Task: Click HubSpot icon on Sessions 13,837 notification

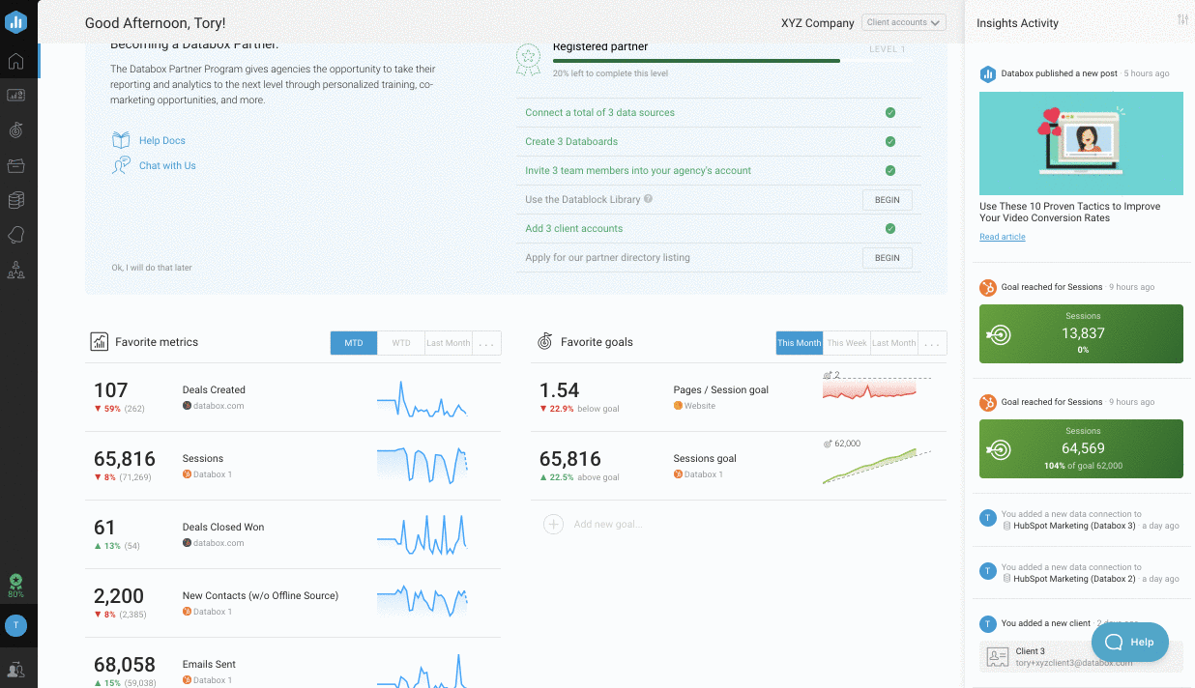Action: coord(988,287)
